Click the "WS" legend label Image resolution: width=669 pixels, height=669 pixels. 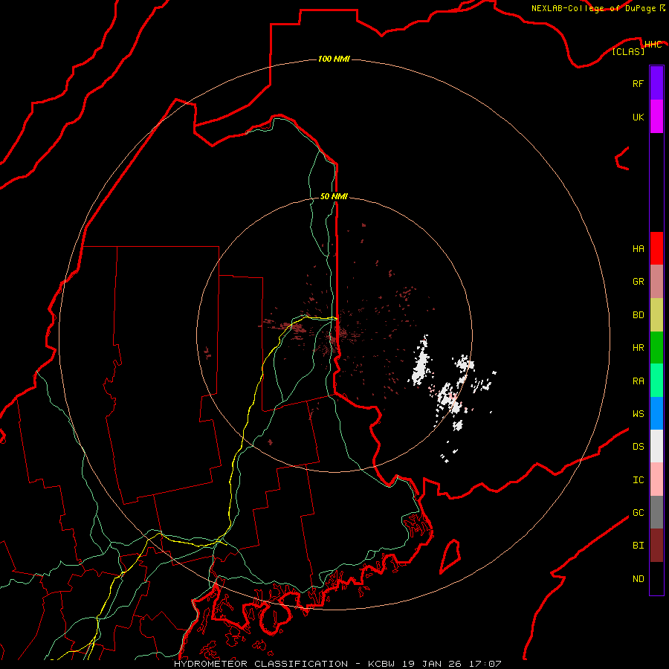click(638, 414)
